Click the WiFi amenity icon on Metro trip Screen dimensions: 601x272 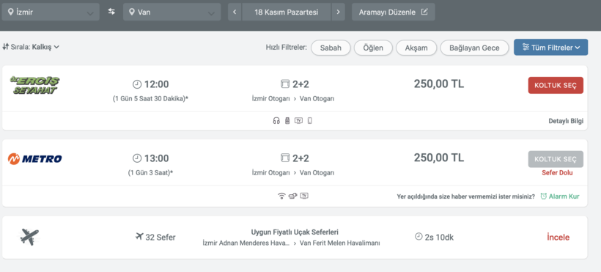281,196
